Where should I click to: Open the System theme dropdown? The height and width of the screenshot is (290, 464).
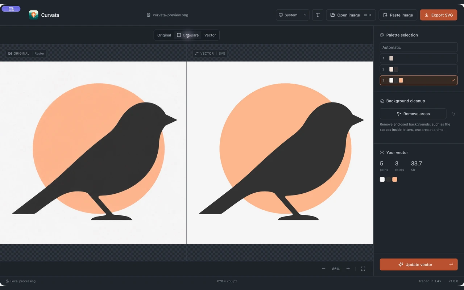pyautogui.click(x=293, y=15)
